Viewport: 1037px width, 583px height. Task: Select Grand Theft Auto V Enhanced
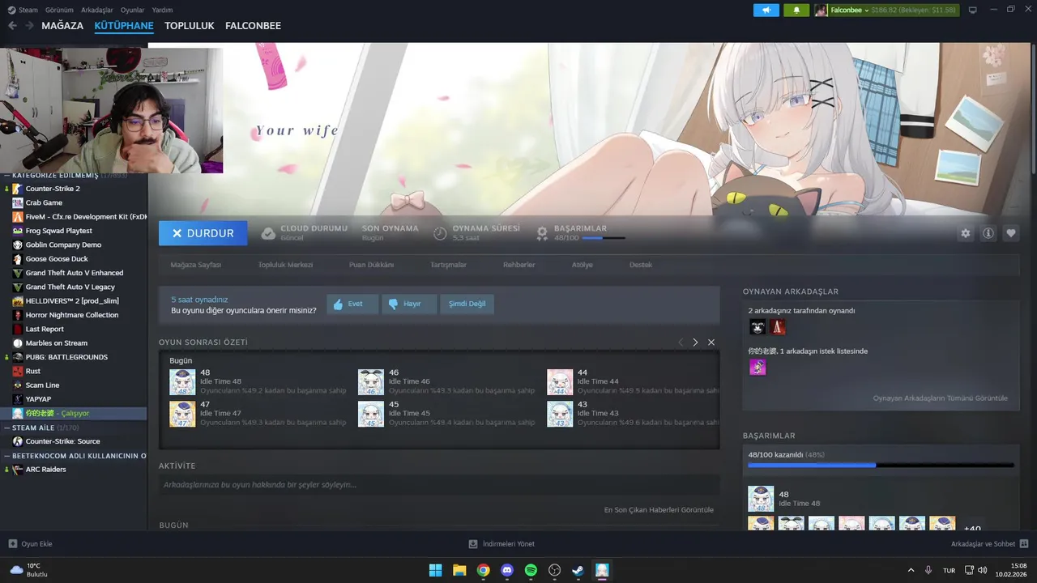(x=74, y=273)
